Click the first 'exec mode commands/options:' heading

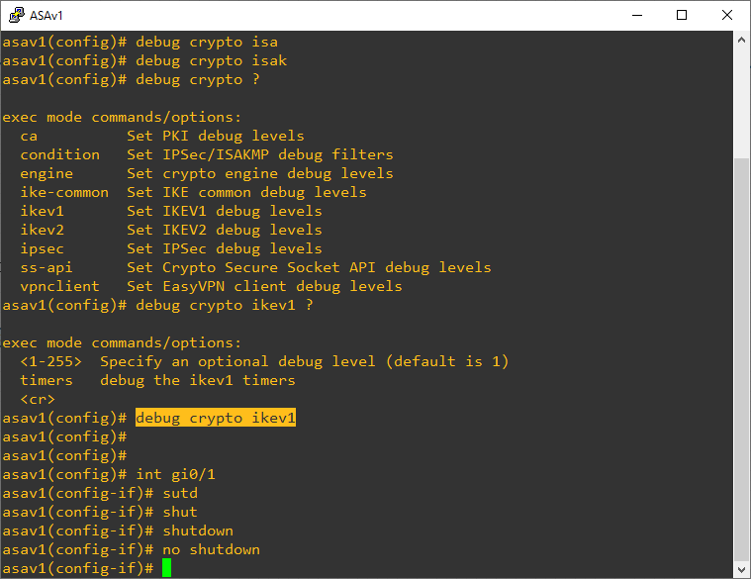pyautogui.click(x=122, y=118)
